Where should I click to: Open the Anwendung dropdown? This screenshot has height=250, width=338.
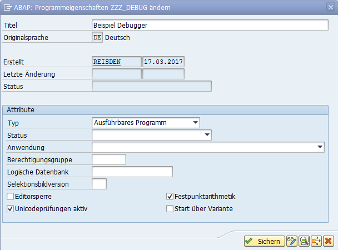click(320, 147)
